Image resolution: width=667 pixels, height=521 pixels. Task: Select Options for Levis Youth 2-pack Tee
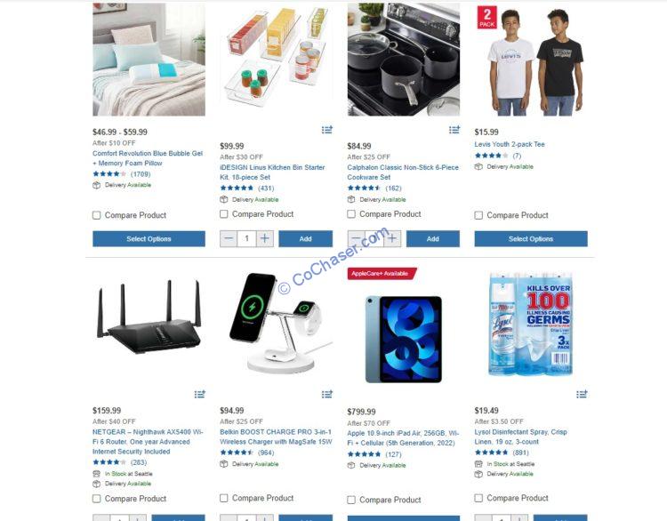[x=531, y=239]
